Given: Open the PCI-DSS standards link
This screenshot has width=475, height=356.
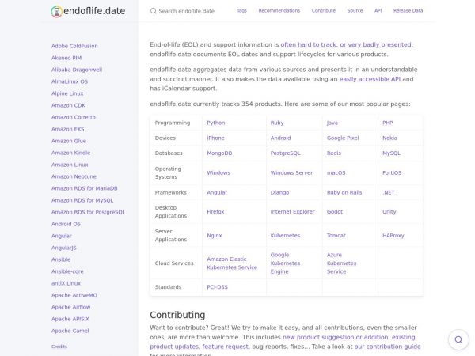Looking at the screenshot, I should [217, 287].
